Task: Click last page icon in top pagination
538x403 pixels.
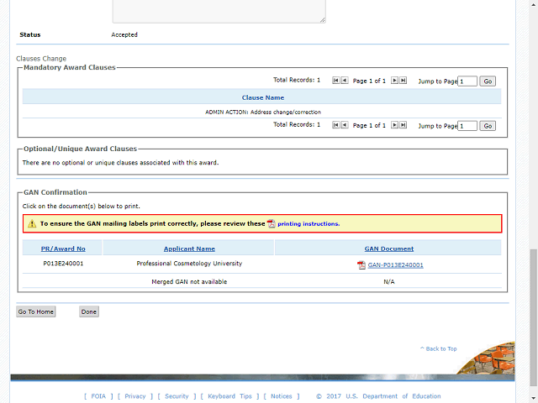Action: pos(403,81)
